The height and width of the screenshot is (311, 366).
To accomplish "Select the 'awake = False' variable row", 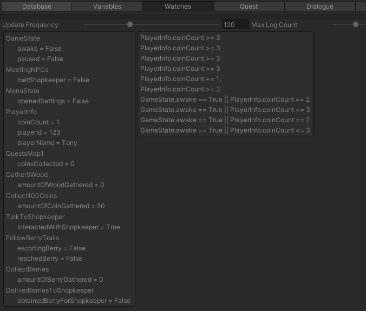I will tap(40, 49).
